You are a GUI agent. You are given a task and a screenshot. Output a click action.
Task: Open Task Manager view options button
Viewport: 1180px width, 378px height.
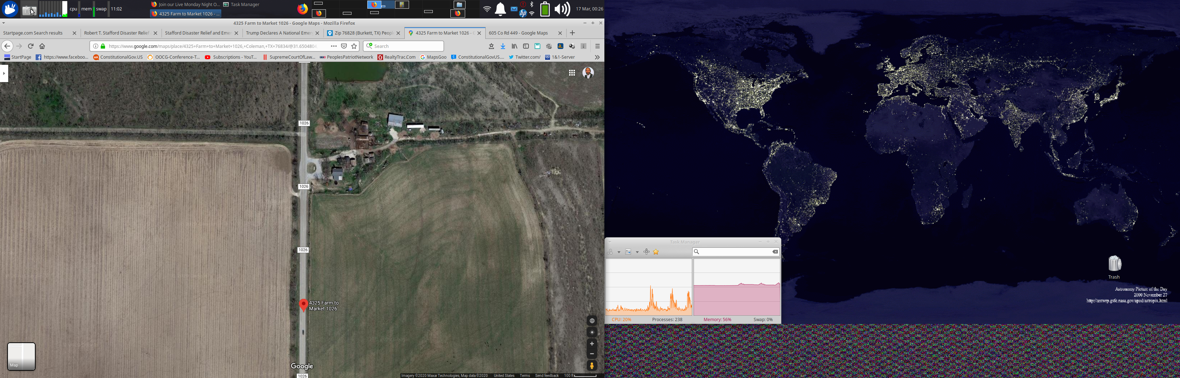pos(628,252)
